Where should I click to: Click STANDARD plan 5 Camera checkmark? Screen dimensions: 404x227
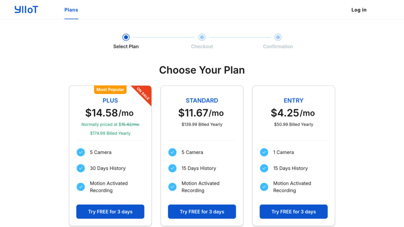click(x=172, y=152)
